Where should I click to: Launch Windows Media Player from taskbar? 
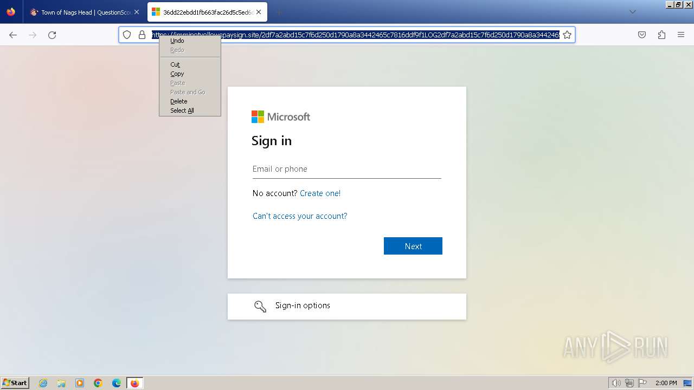click(x=80, y=383)
